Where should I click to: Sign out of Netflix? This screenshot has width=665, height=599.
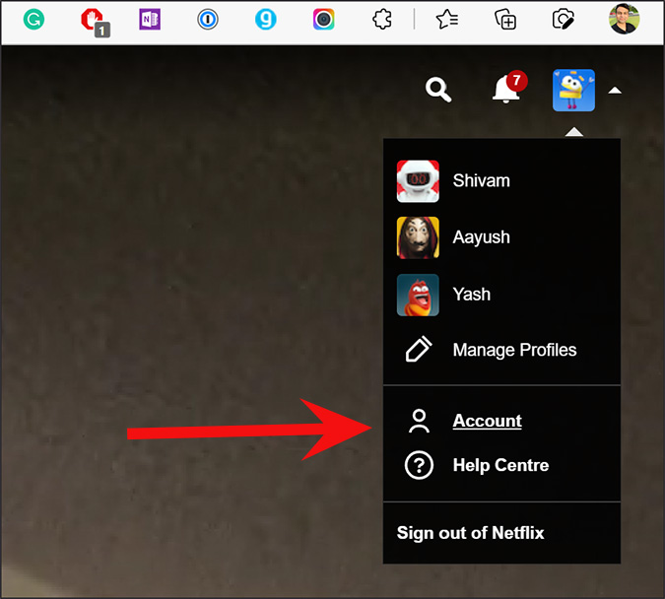pyautogui.click(x=470, y=533)
